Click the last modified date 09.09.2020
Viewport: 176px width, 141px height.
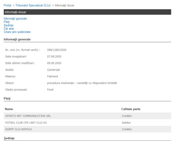click(x=54, y=63)
